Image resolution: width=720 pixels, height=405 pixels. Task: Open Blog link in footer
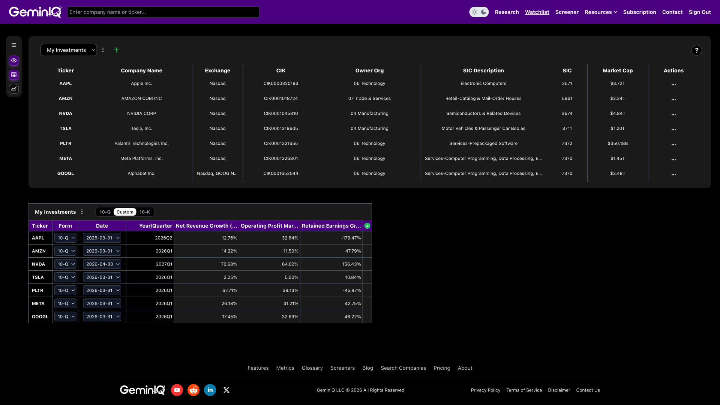[x=367, y=368]
